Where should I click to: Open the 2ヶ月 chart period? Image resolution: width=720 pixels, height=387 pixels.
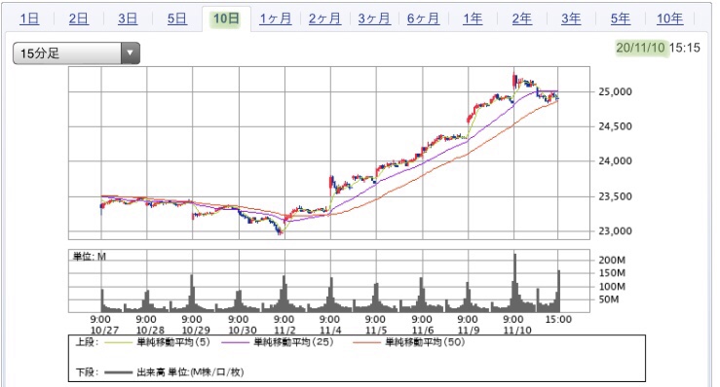click(324, 18)
